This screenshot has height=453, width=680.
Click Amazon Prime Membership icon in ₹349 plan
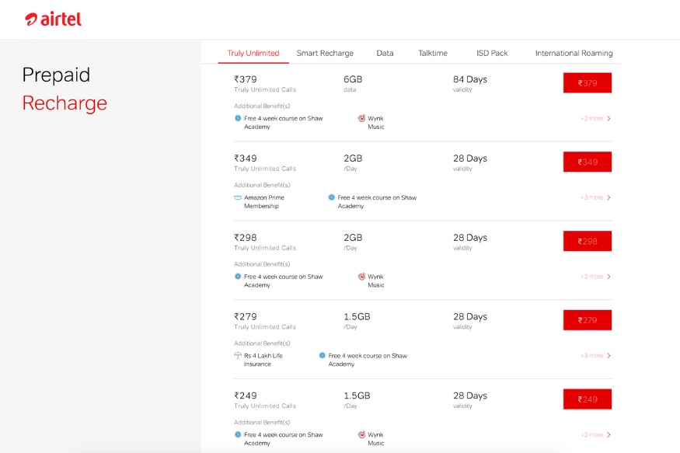click(x=238, y=198)
